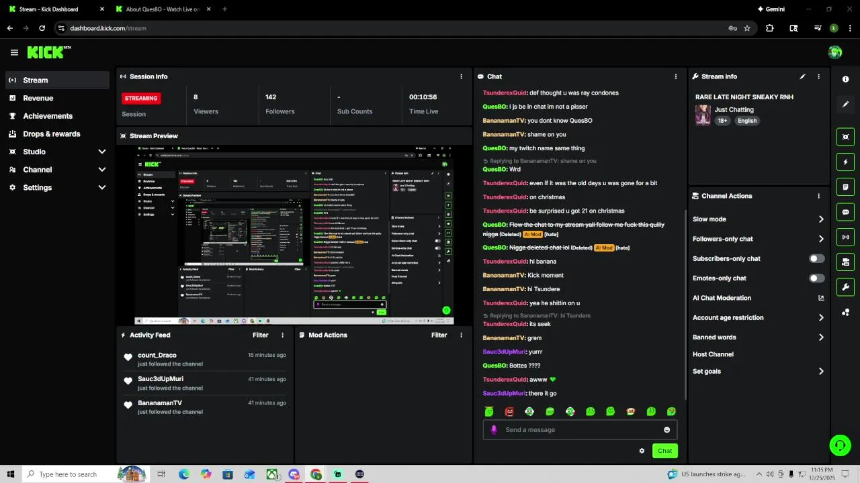Open Stream info panel options menu
The width and height of the screenshot is (860, 483).
818,77
